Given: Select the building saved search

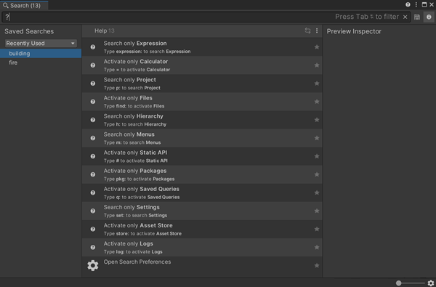Looking at the screenshot, I should click(x=41, y=53).
